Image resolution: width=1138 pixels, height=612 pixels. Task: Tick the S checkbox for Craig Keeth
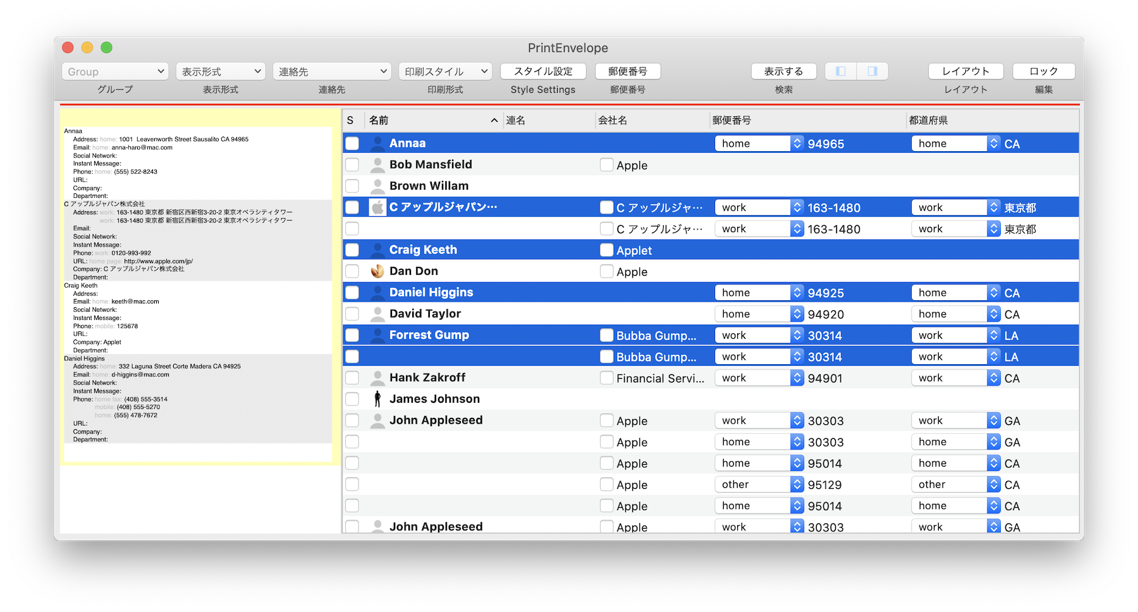[352, 250]
